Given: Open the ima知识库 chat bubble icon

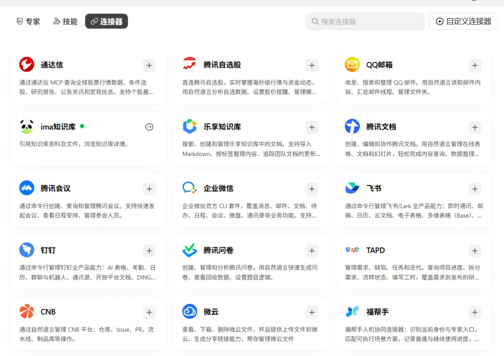Looking at the screenshot, I should (x=149, y=127).
